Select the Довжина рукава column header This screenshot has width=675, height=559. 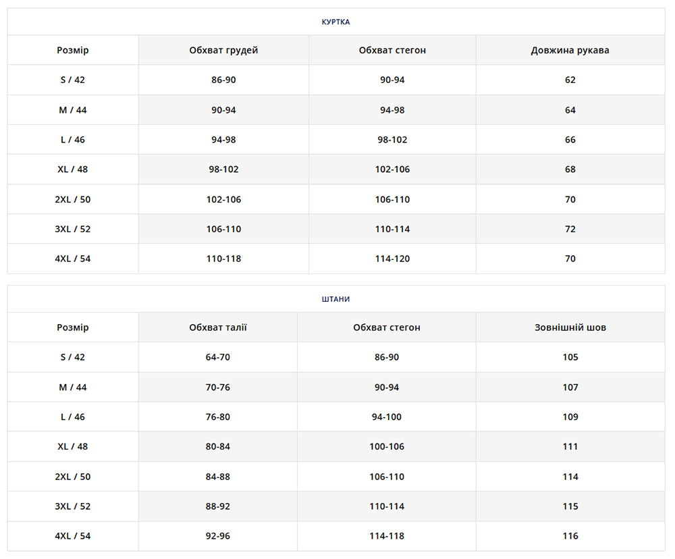[570, 51]
